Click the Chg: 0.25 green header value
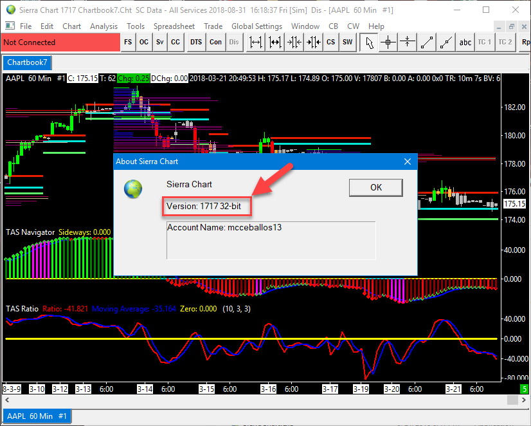Screen dimensions: 531x426 pos(134,79)
